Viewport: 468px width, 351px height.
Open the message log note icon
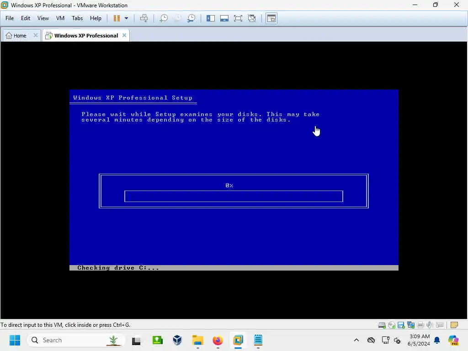click(x=454, y=325)
